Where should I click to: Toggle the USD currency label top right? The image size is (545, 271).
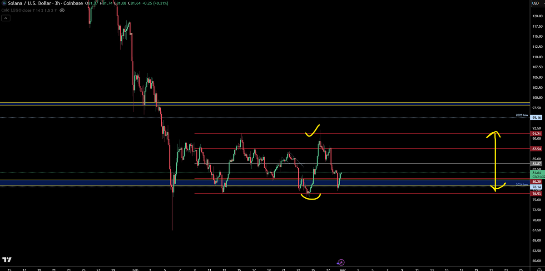(536, 3)
